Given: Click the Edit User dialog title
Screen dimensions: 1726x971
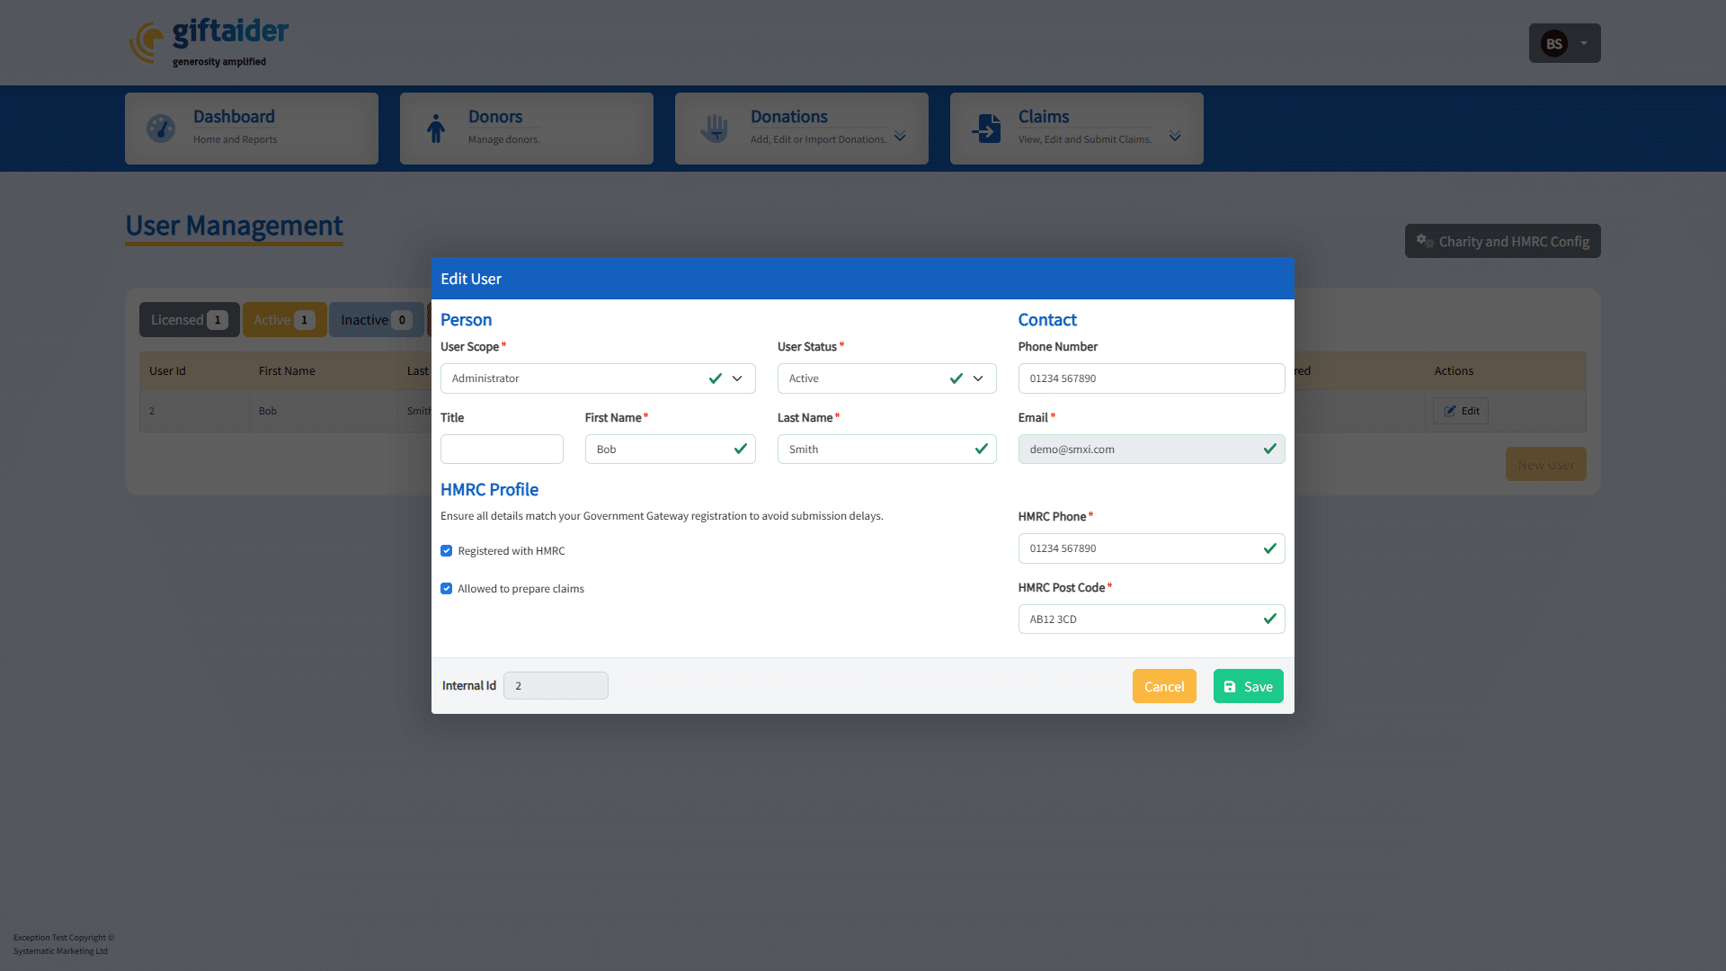Looking at the screenshot, I should pyautogui.click(x=471, y=279).
